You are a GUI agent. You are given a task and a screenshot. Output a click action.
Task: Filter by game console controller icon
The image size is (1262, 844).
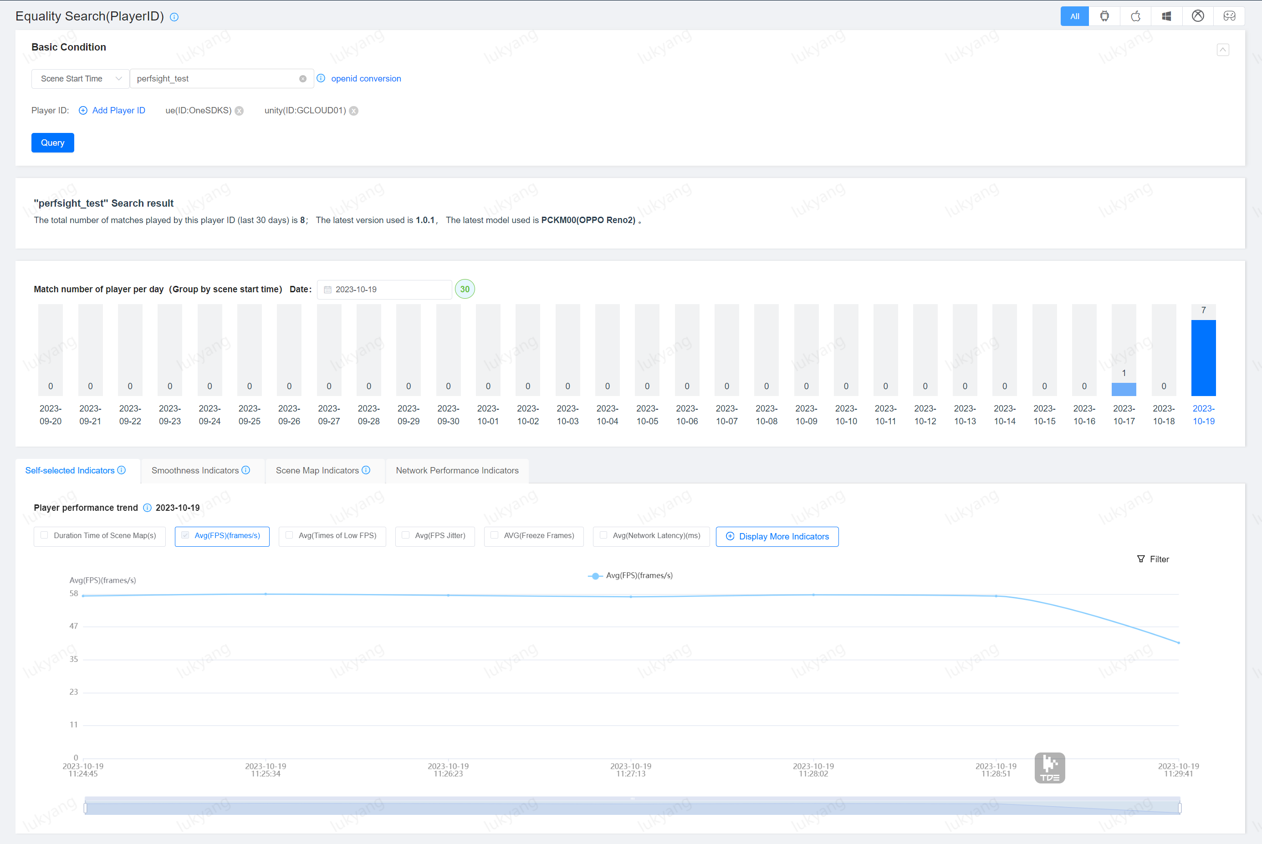point(1229,16)
